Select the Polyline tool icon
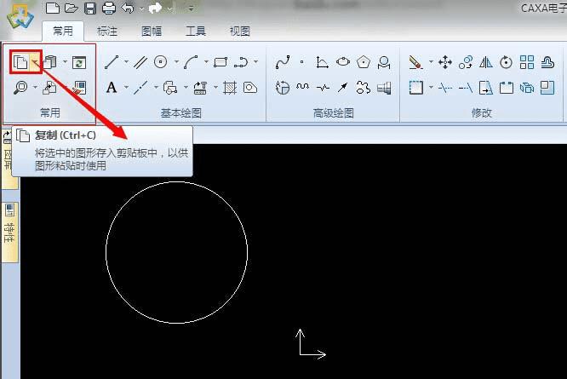 [241, 62]
